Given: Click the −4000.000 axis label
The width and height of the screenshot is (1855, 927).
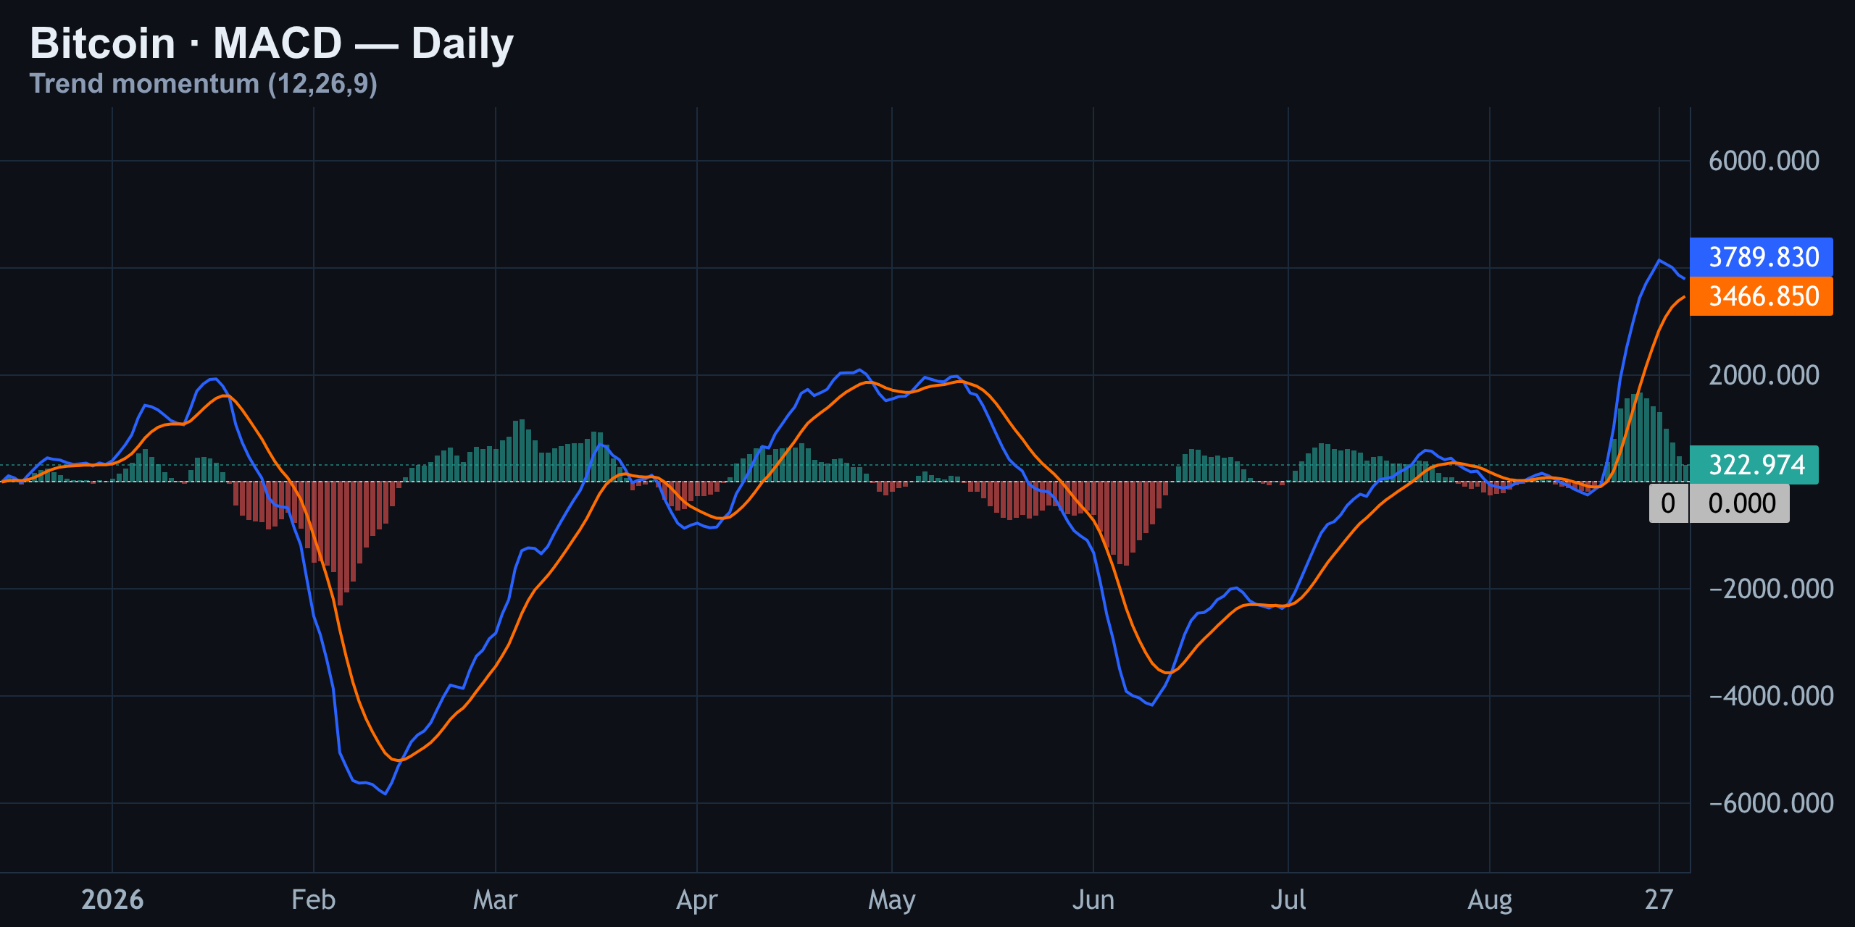Looking at the screenshot, I should point(1771,696).
